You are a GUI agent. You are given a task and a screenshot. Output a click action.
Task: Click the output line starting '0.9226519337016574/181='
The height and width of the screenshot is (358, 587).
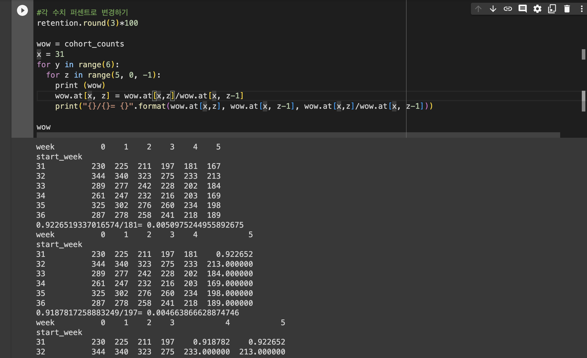click(x=140, y=225)
